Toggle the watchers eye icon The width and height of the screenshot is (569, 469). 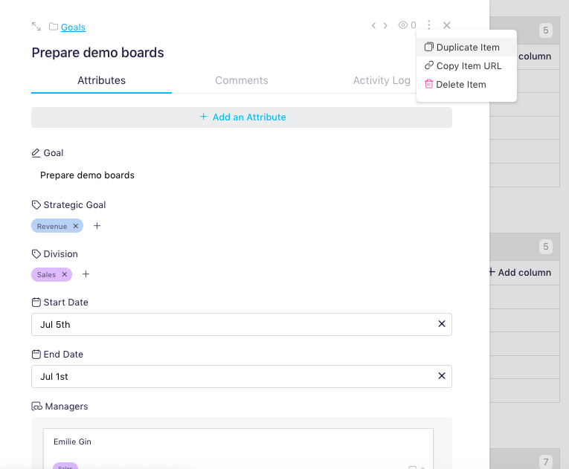coord(403,25)
